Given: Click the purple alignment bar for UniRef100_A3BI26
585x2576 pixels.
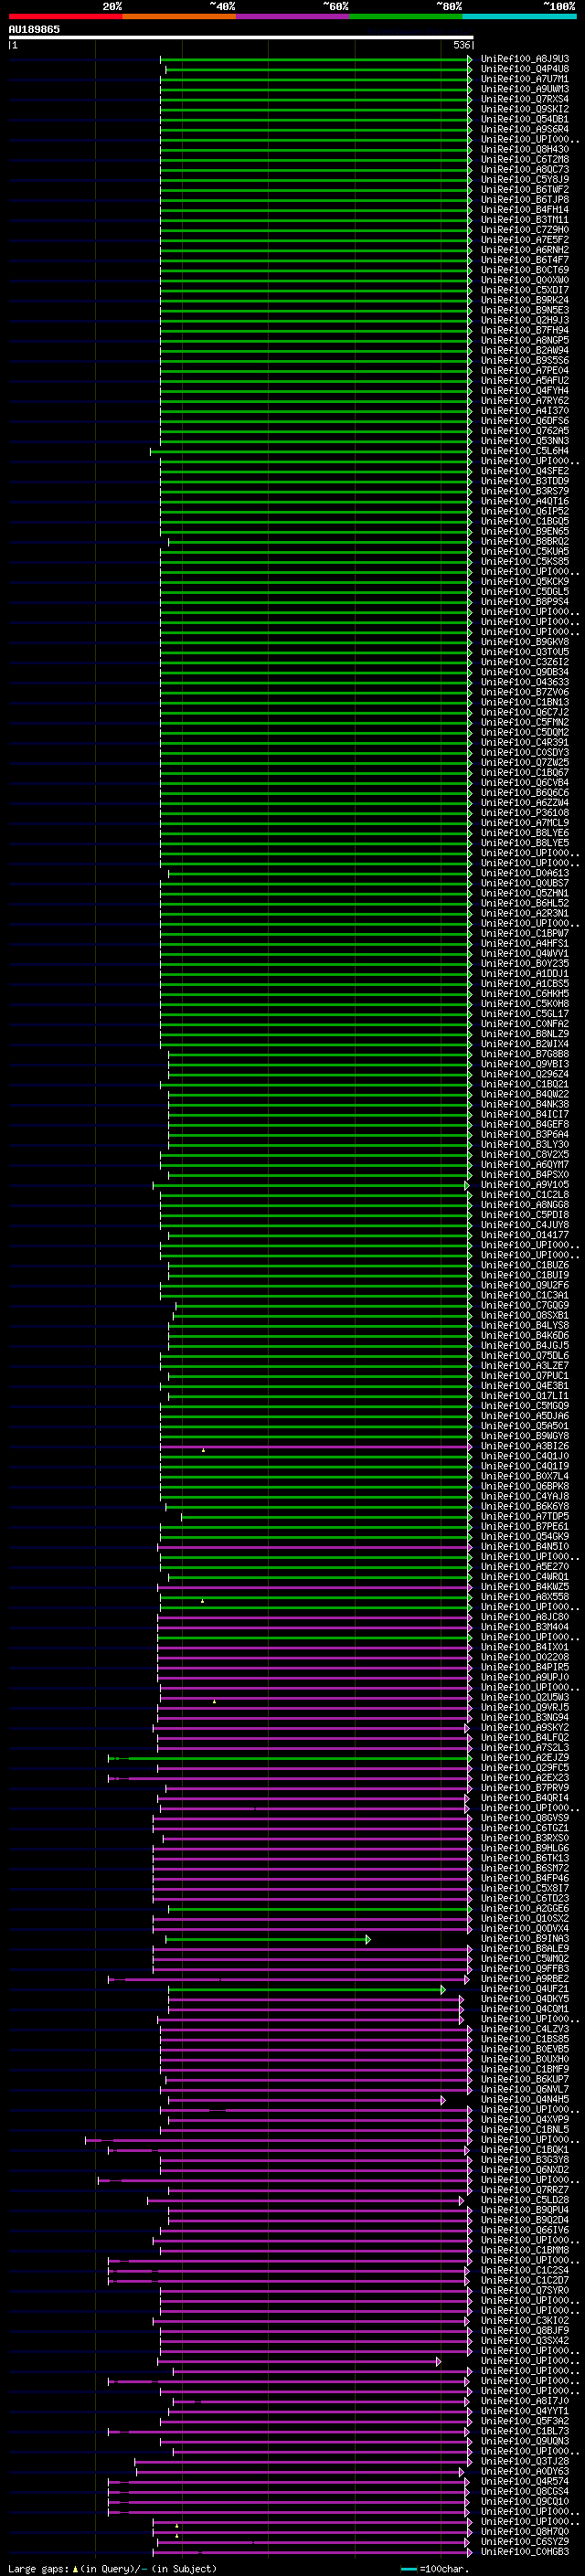Looking at the screenshot, I should (315, 1447).
